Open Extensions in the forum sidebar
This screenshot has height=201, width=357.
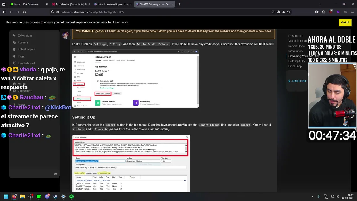[x=25, y=35]
